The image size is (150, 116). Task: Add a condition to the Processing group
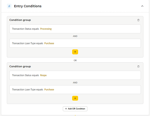pyautogui.click(x=75, y=52)
